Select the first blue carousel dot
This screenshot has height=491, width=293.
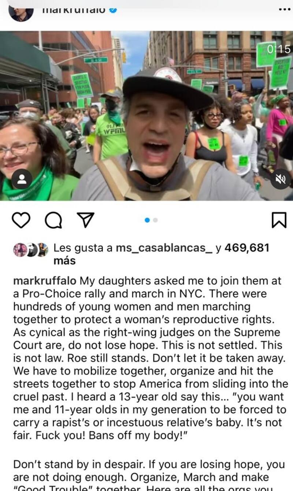tap(147, 220)
